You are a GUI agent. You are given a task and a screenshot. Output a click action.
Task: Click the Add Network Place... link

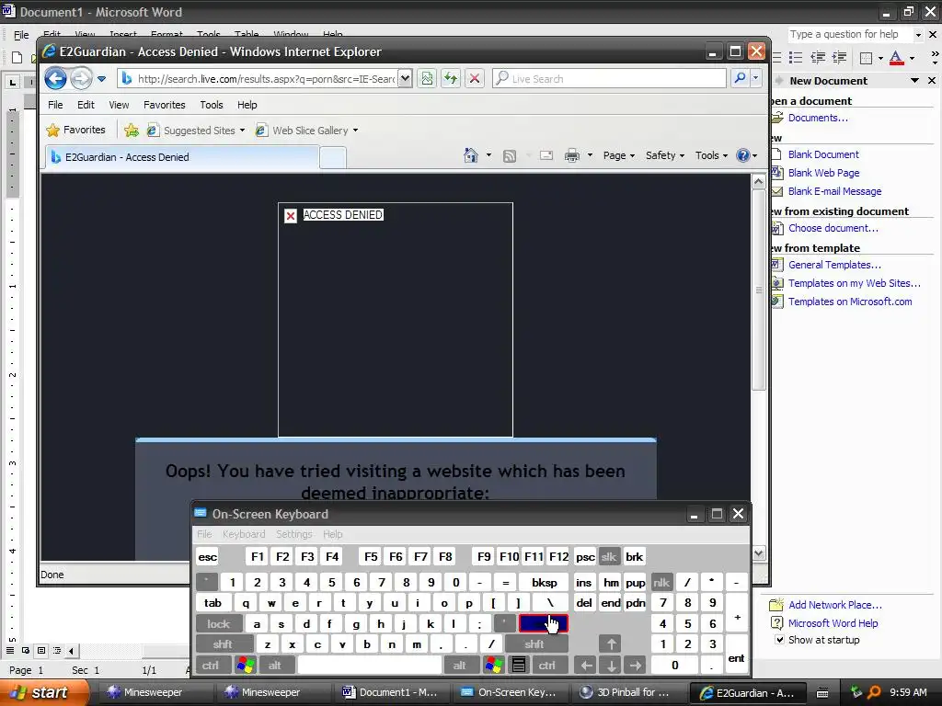[835, 605]
